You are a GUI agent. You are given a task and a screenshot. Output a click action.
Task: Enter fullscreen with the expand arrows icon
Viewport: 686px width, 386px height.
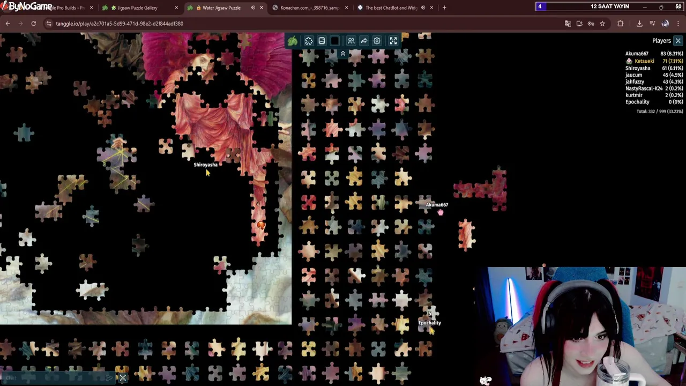click(x=393, y=41)
